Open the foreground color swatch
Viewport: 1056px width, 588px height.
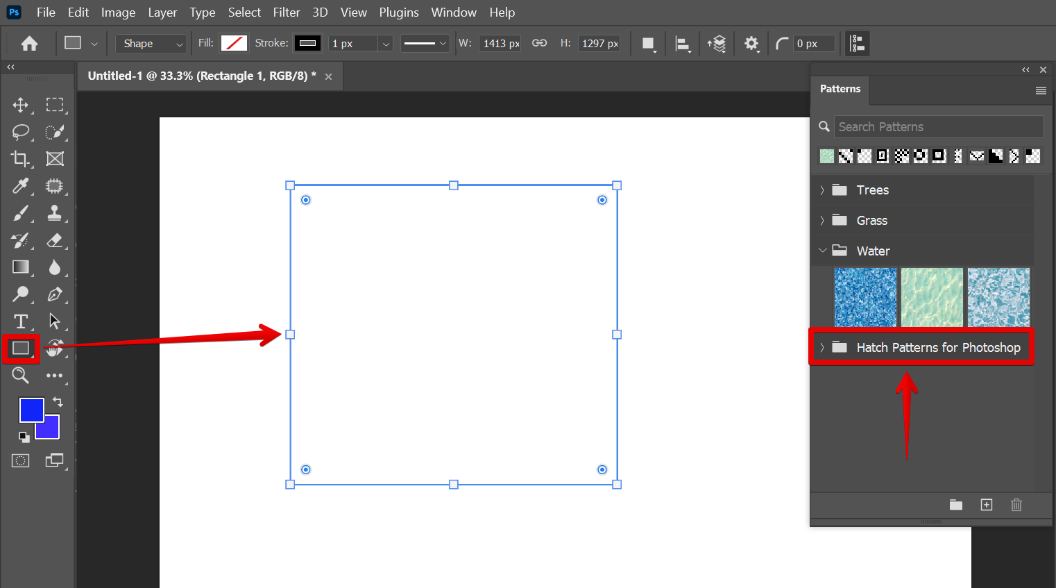click(x=31, y=410)
